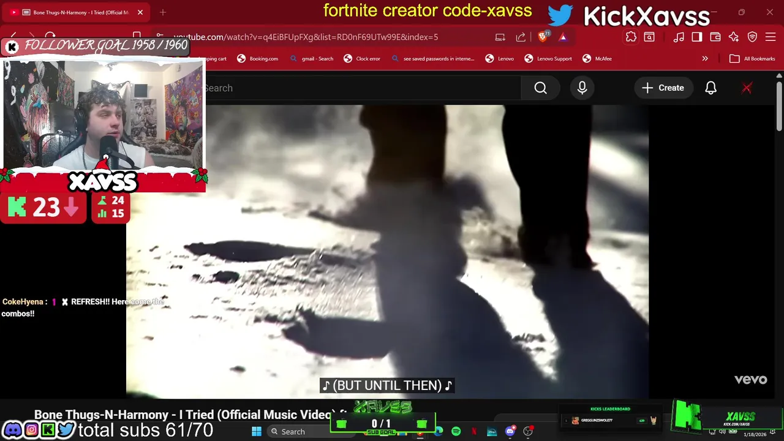Toggle the browser sidebar panel icon
Viewport: 784px width, 441px height.
pos(697,37)
